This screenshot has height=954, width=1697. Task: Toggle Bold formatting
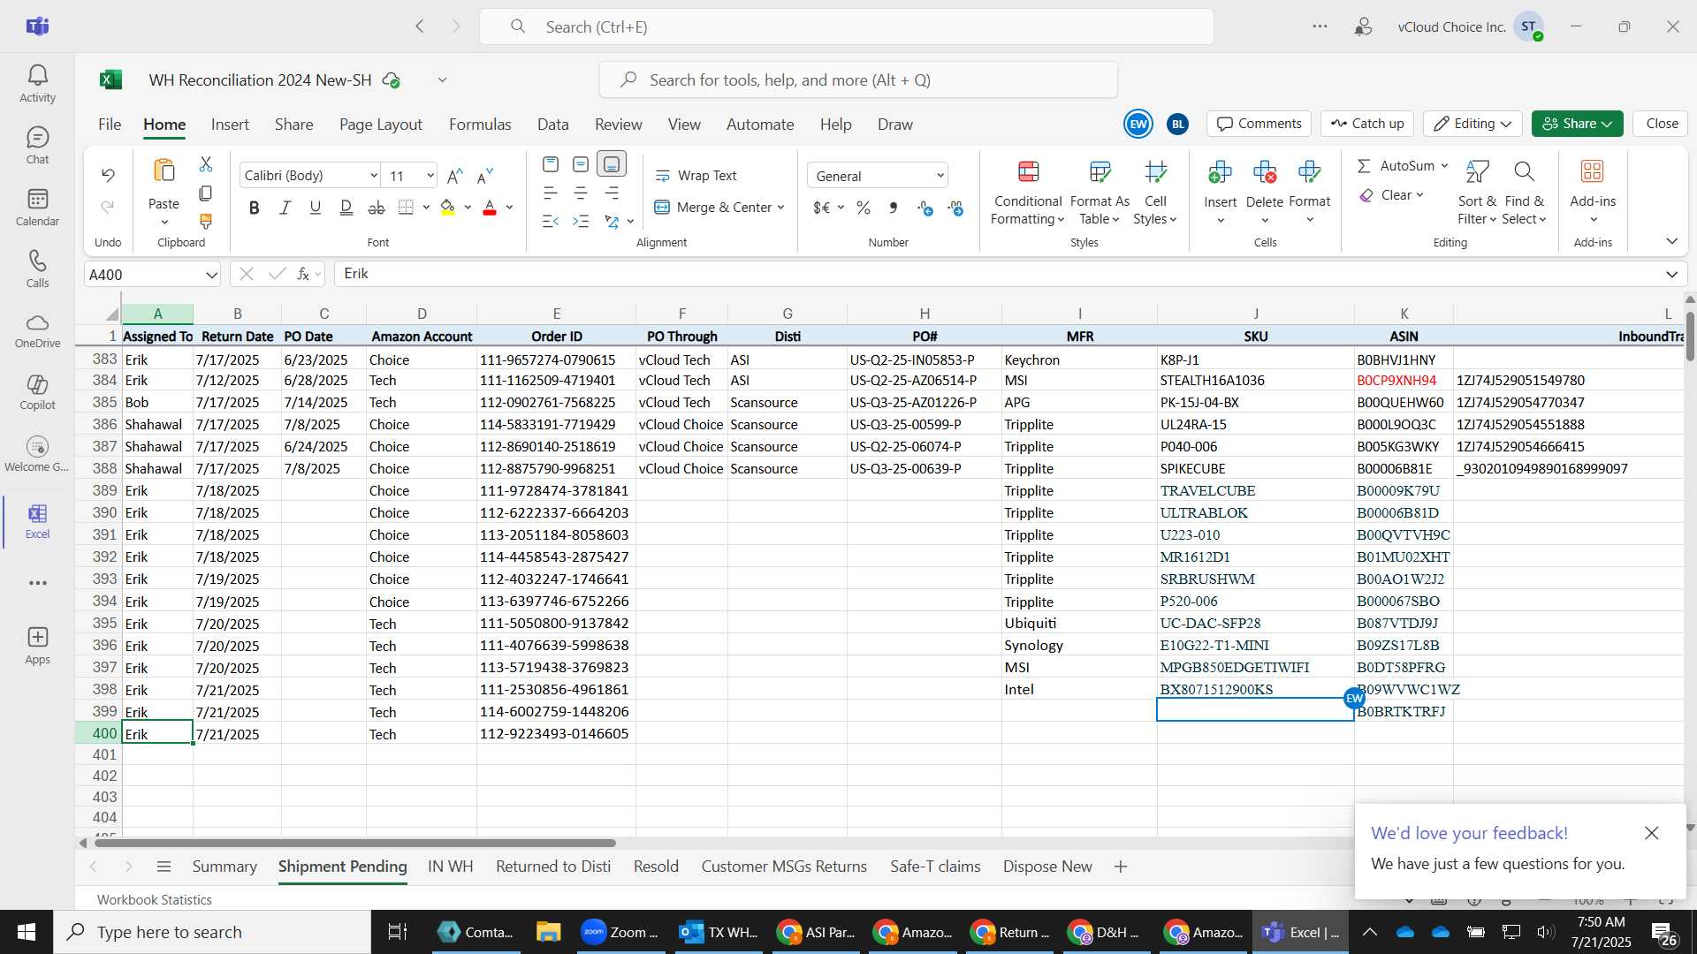(x=255, y=208)
